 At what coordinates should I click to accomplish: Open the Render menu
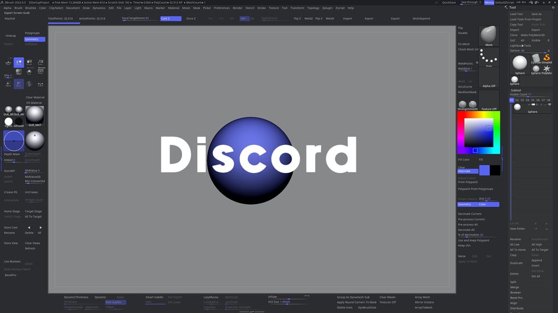(x=238, y=8)
